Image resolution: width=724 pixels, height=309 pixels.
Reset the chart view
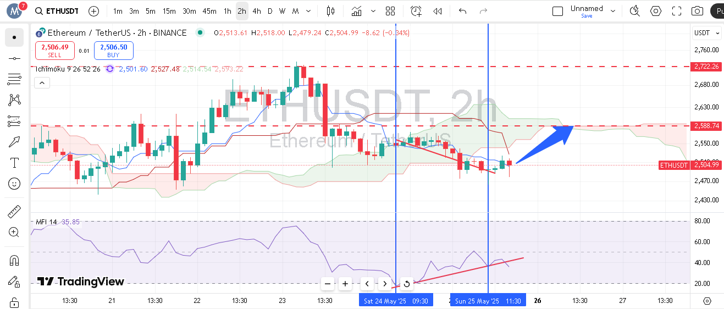(406, 284)
